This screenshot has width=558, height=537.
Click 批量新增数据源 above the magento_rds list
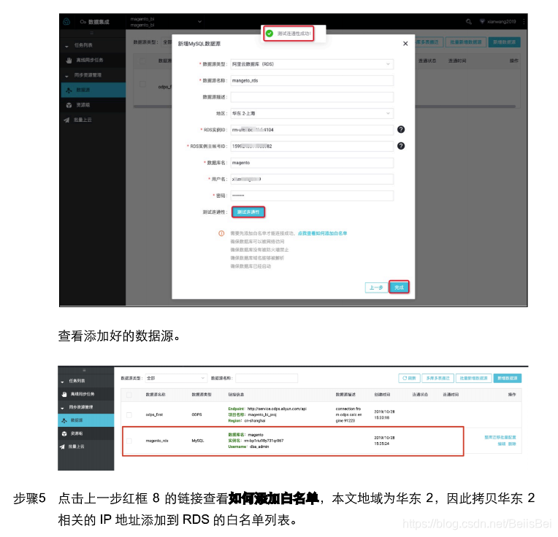tap(474, 378)
